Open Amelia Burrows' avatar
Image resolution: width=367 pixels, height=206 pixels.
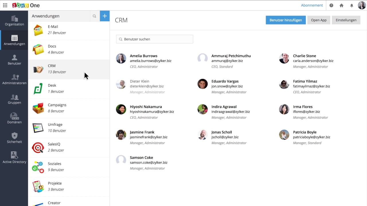(121, 58)
